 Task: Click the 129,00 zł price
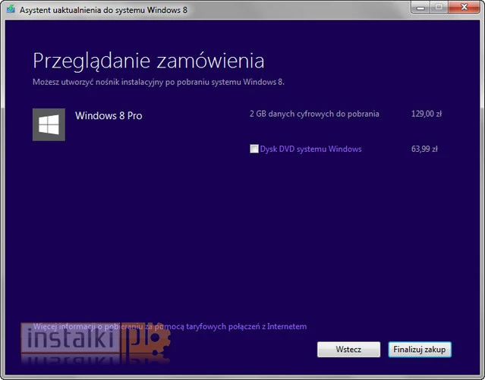[x=427, y=114]
